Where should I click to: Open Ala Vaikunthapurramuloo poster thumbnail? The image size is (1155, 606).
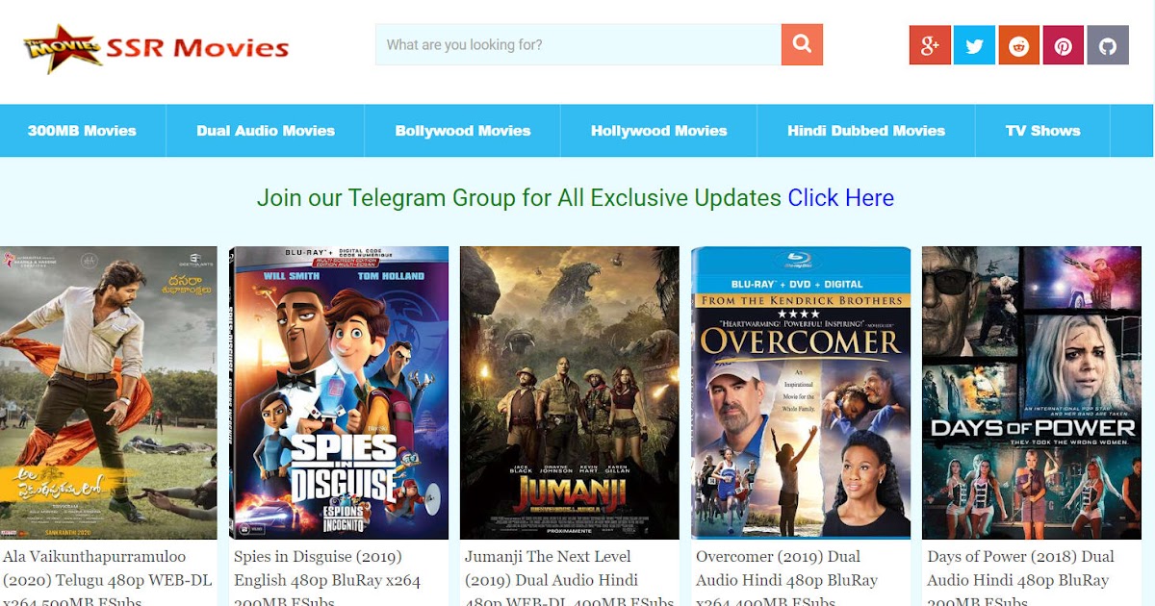(x=108, y=392)
